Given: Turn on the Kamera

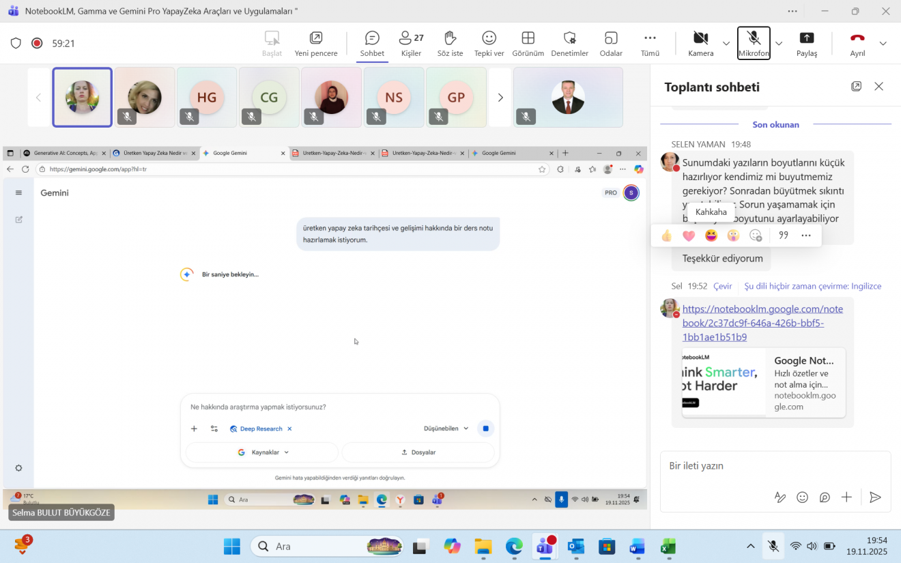Looking at the screenshot, I should pos(700,38).
